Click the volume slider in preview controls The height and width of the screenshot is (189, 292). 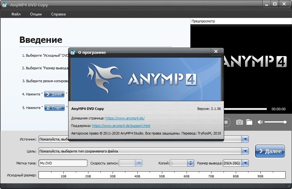click(275, 122)
